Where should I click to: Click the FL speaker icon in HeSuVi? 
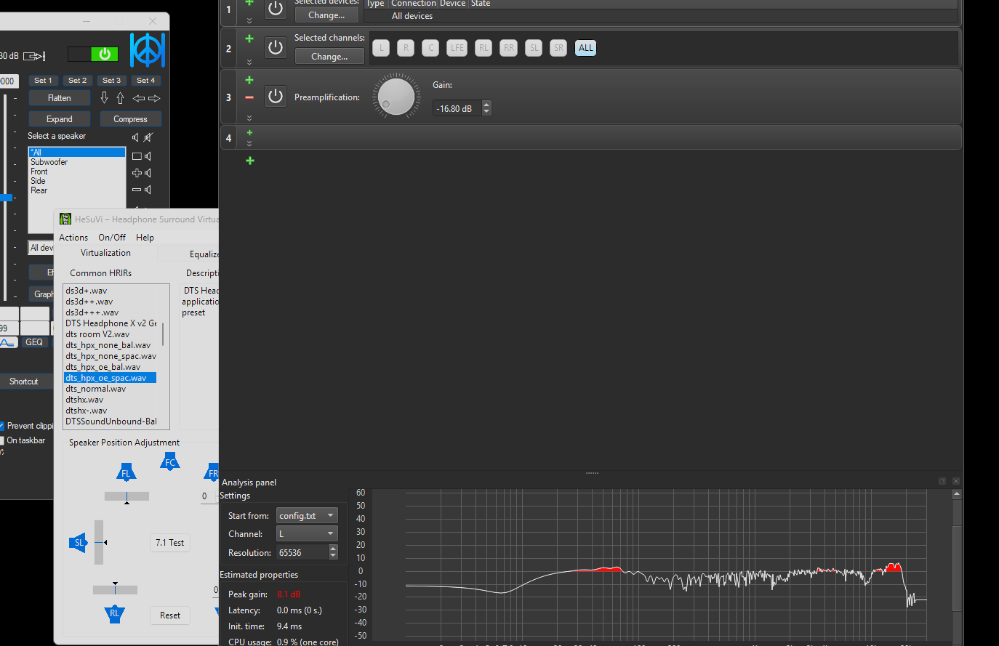click(x=127, y=473)
